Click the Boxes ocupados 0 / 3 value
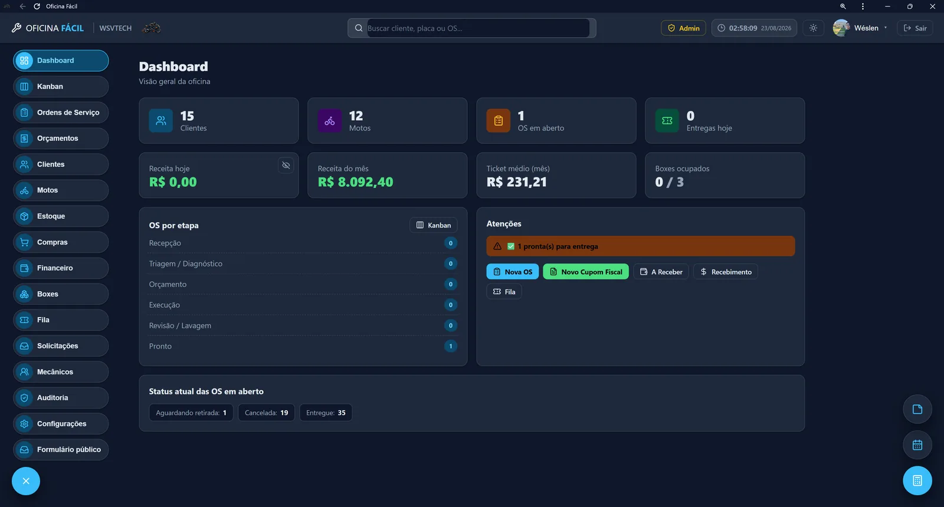Viewport: 944px width, 507px height. [x=669, y=182]
